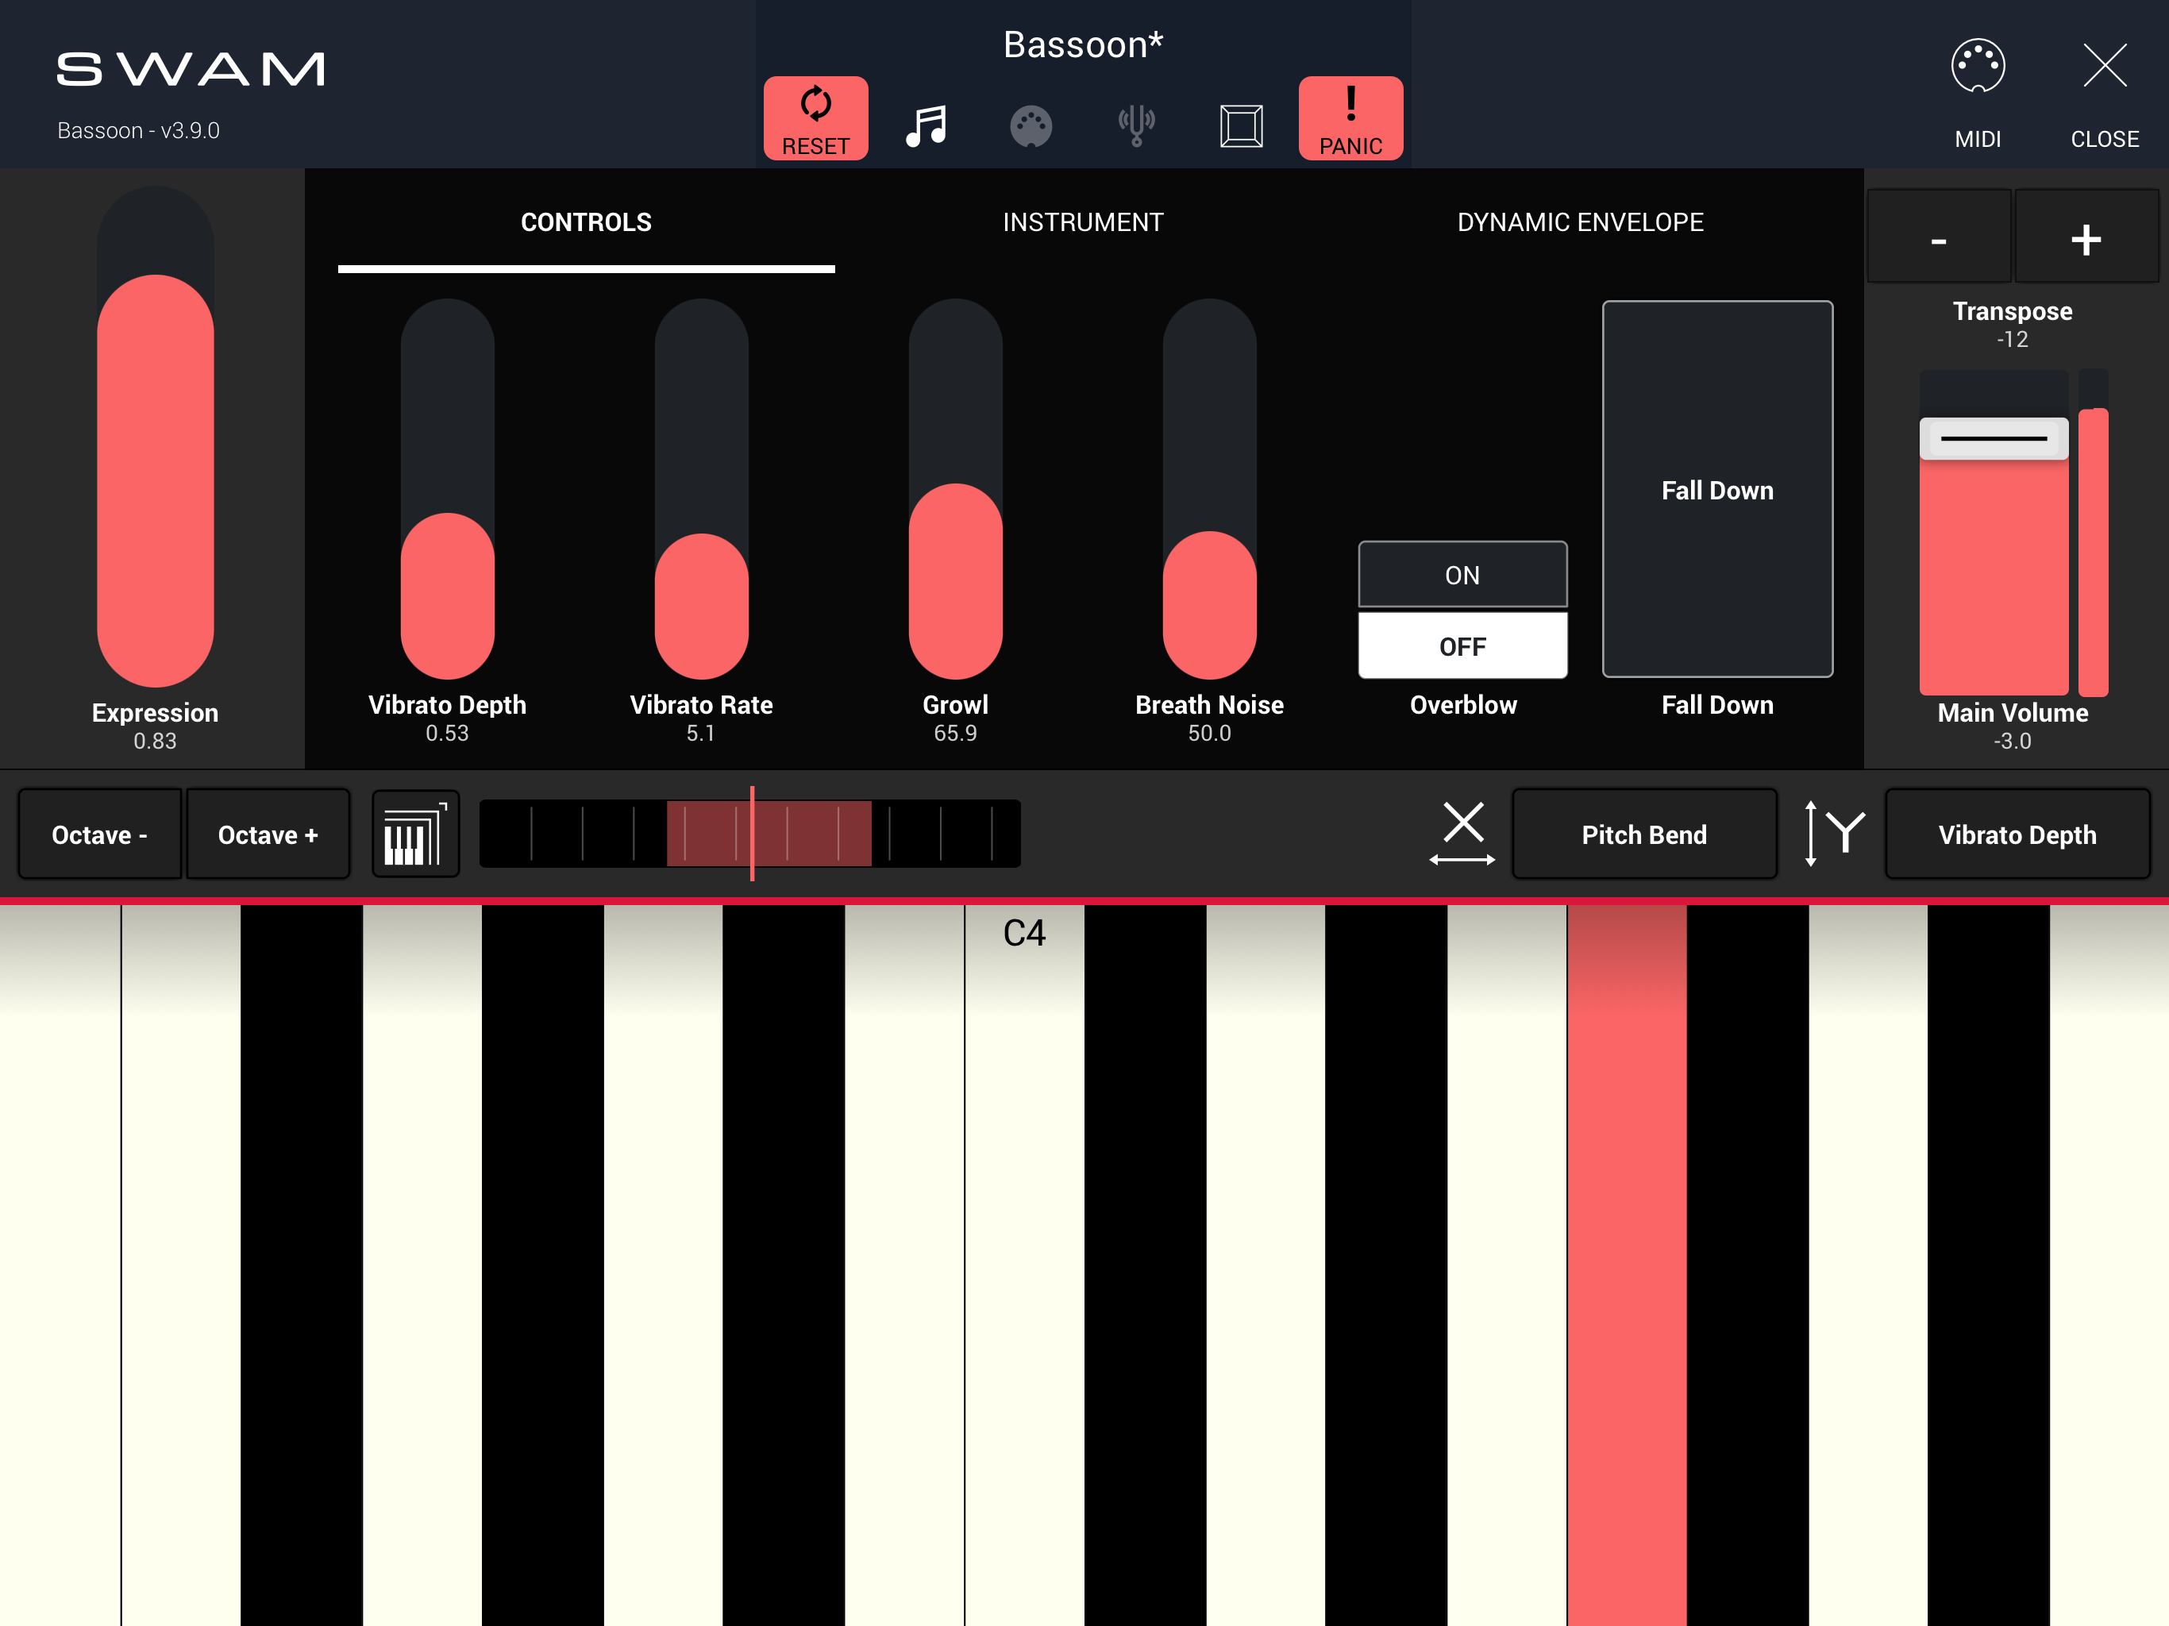
Task: Hit the PANIC button
Action: [x=1350, y=118]
